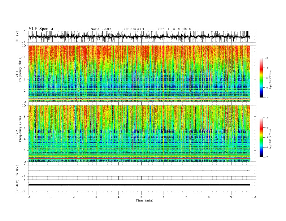Click the ch.1 frequency tick label "4"
The width and height of the screenshot is (286, 221).
pyautogui.click(x=25, y=79)
